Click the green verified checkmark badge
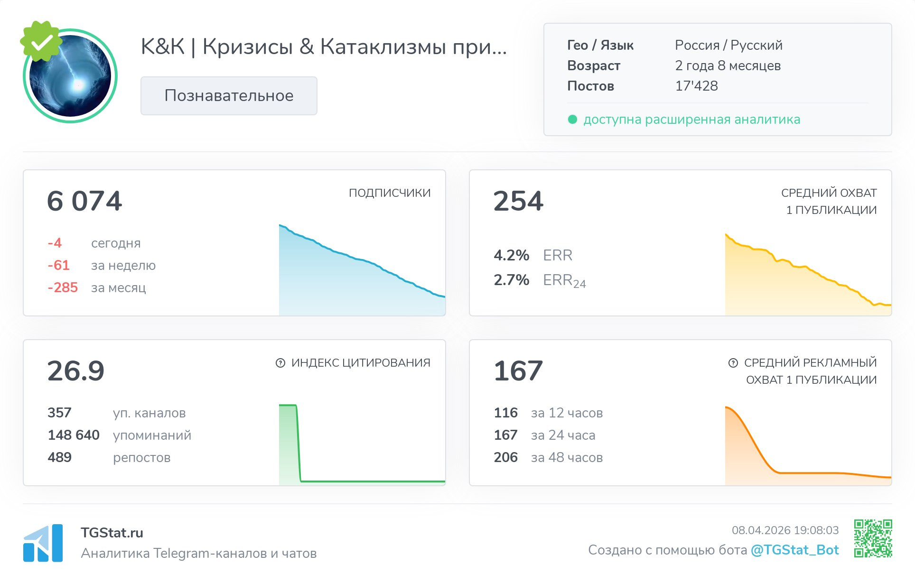Image resolution: width=915 pixels, height=574 pixels. coord(41,41)
